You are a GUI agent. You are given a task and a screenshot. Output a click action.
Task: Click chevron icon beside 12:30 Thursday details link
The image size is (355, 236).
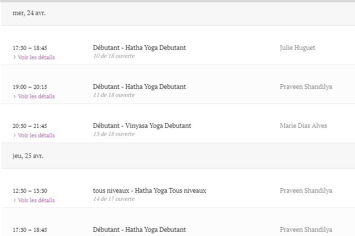[x=15, y=200]
